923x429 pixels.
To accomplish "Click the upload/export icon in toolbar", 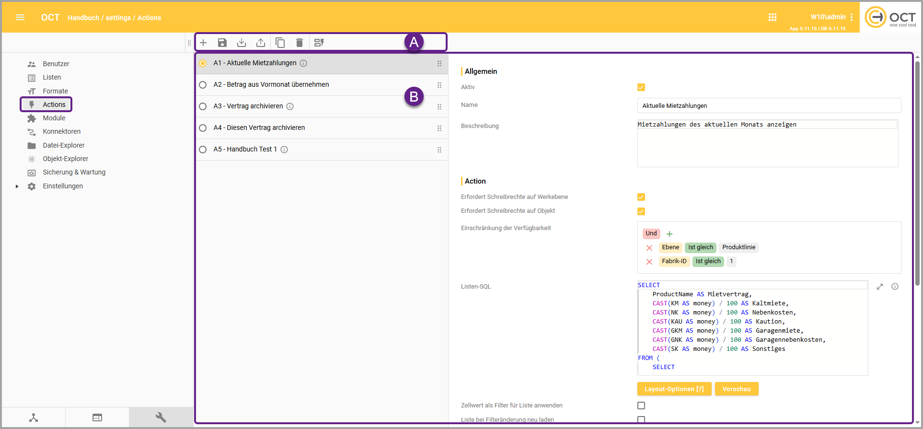I will (261, 43).
